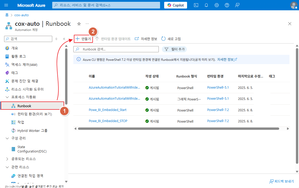Open the Powe_BI_Embedded_Start runbook

pos(108,110)
